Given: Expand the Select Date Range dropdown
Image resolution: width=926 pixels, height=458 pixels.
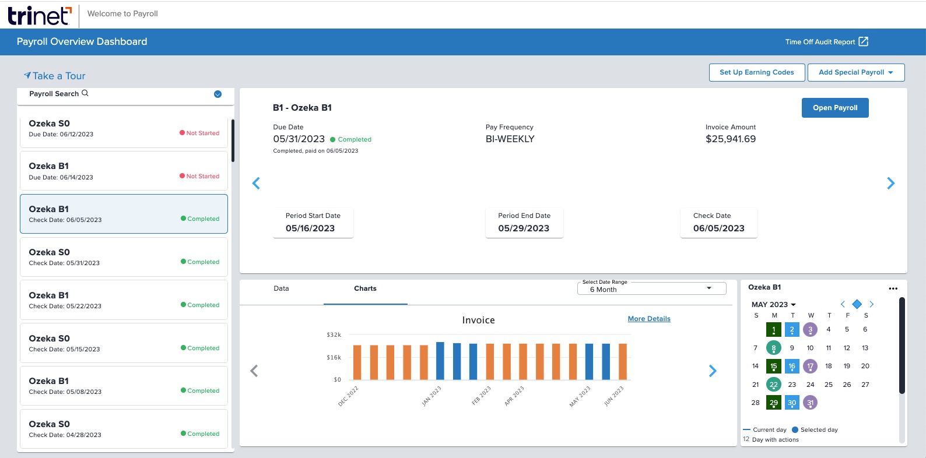Looking at the screenshot, I should tap(652, 289).
